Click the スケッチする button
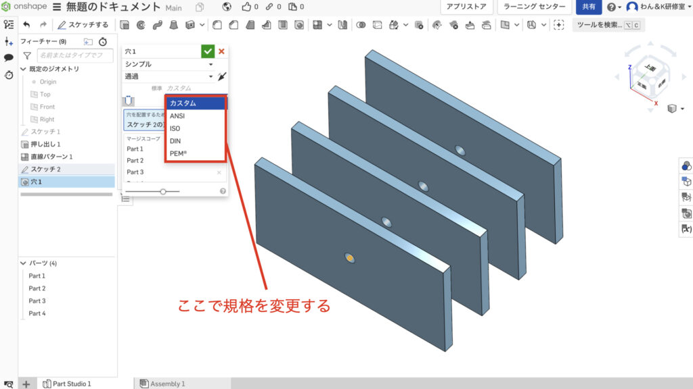Image resolution: width=693 pixels, height=389 pixels. 83,25
